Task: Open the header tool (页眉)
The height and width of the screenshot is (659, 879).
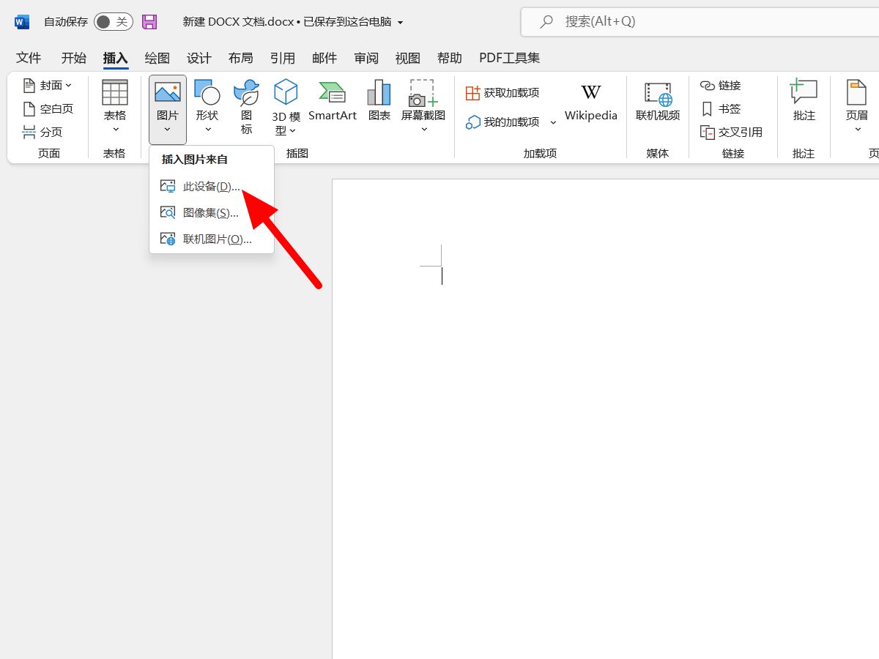Action: (x=857, y=106)
